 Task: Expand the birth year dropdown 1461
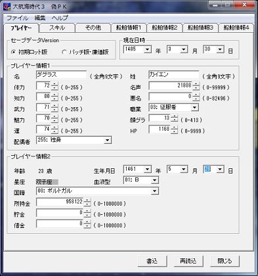click(148, 169)
